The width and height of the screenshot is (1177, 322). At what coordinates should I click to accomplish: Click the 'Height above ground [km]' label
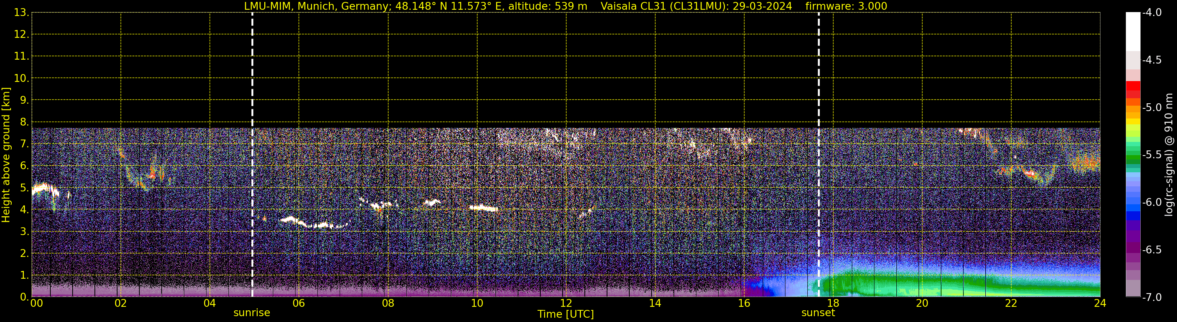(6, 155)
